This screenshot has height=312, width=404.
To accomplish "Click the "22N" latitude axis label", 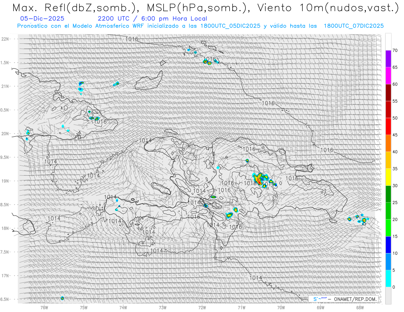I will [5, 39].
